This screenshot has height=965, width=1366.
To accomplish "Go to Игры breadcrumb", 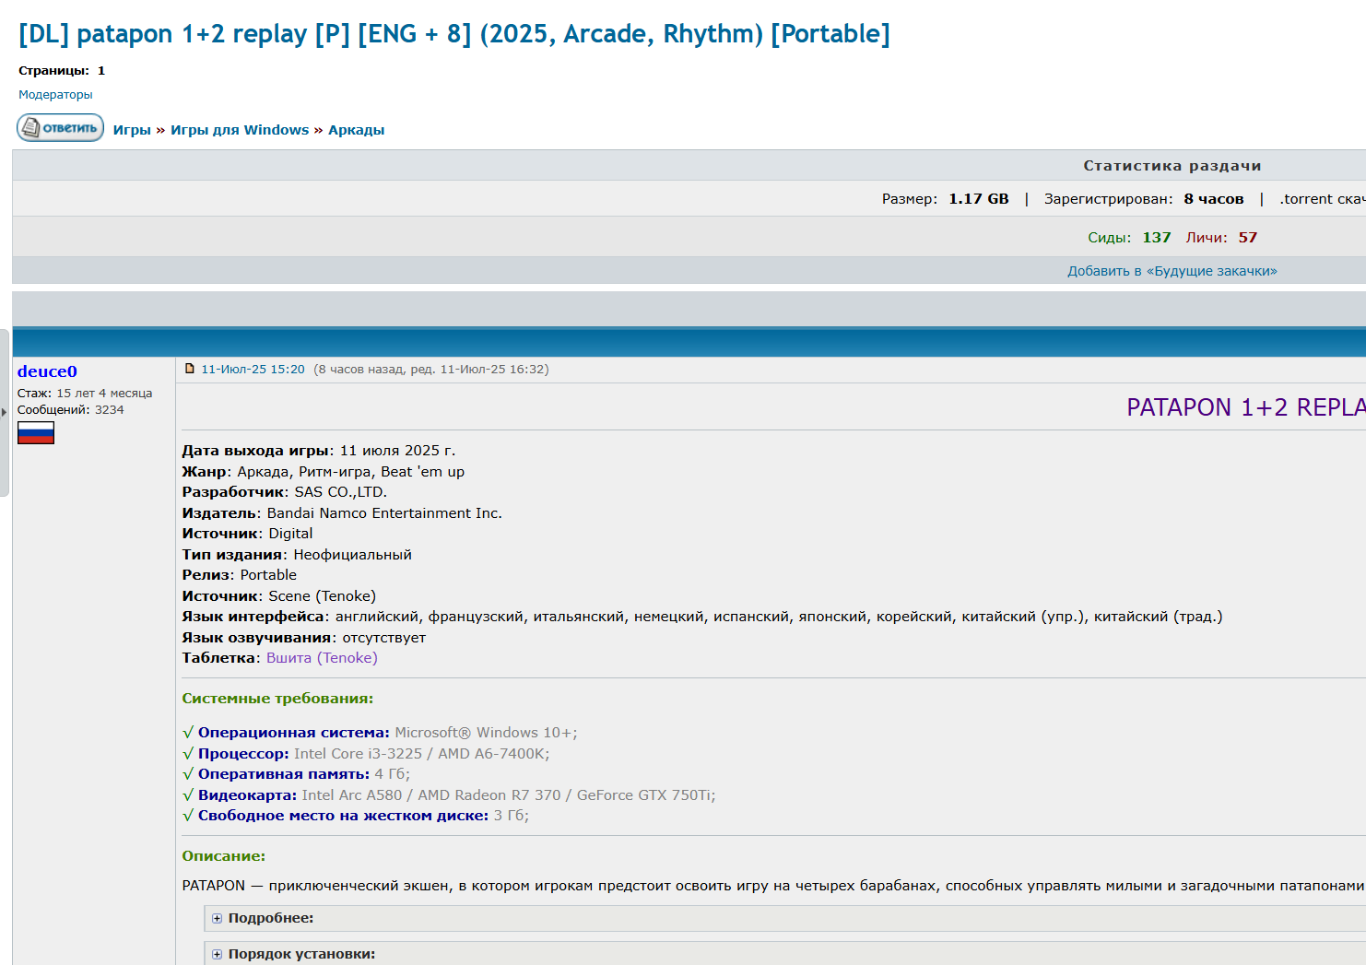I will pyautogui.click(x=132, y=130).
